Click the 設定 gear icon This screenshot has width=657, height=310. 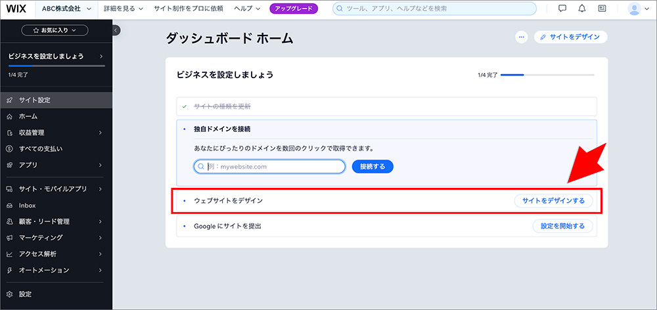click(10, 294)
